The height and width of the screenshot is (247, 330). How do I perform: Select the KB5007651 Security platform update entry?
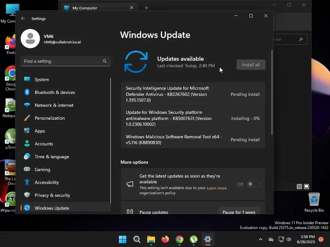[193, 118]
